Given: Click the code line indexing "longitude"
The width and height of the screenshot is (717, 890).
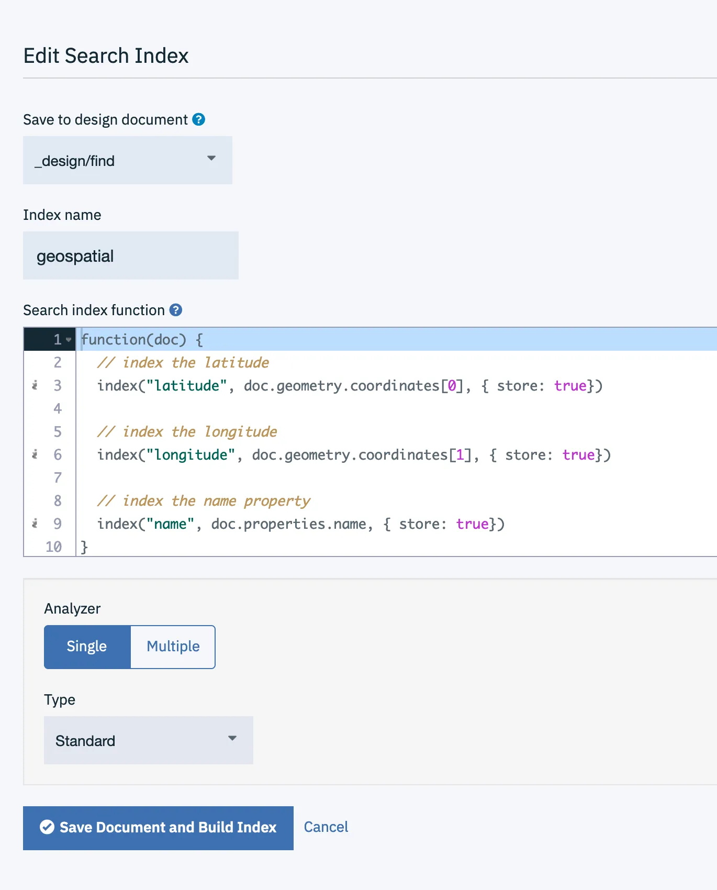Looking at the screenshot, I should 354,455.
